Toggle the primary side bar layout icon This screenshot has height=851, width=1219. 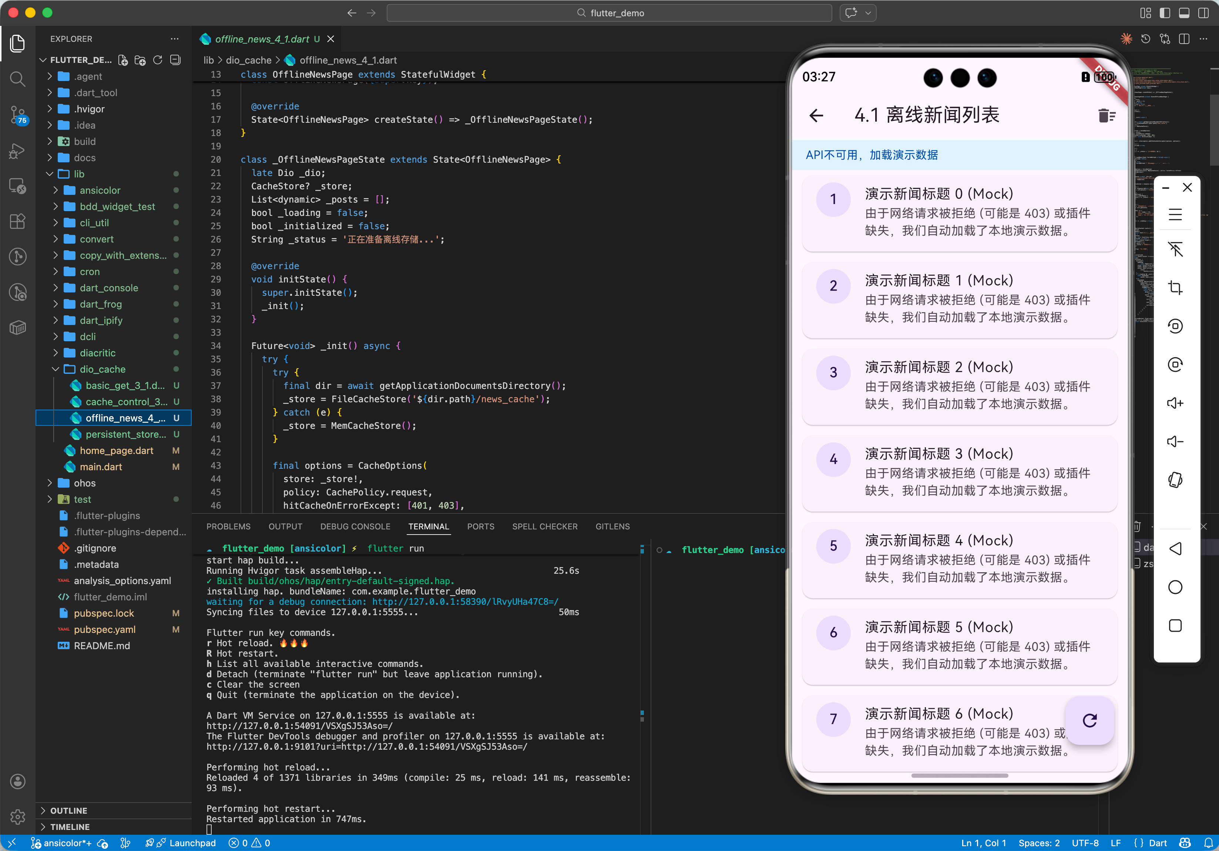pyautogui.click(x=1165, y=13)
